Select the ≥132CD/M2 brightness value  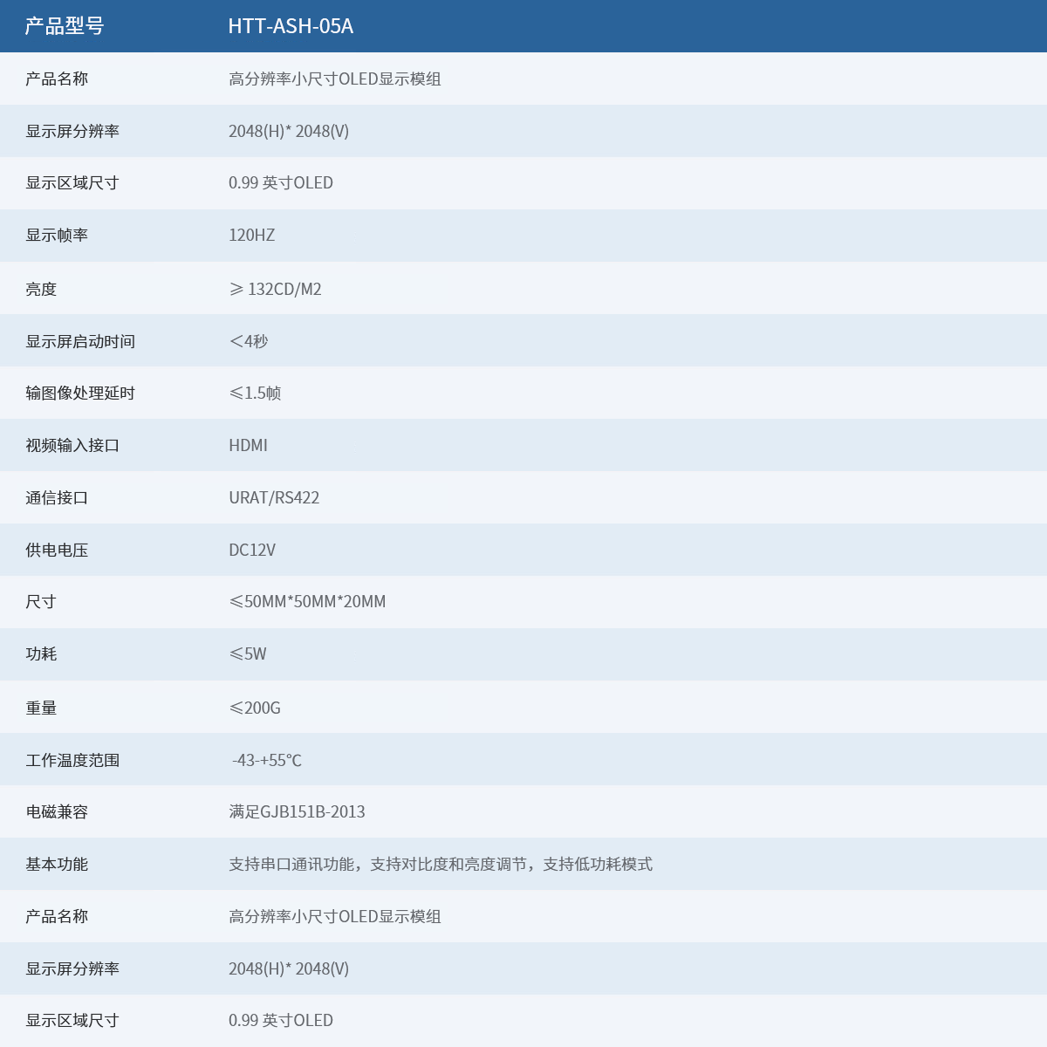click(x=275, y=290)
